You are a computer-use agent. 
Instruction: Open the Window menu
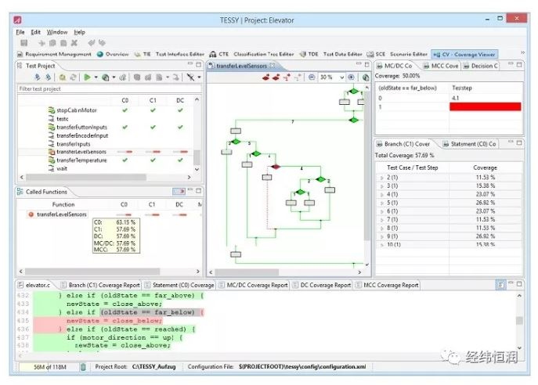click(57, 32)
